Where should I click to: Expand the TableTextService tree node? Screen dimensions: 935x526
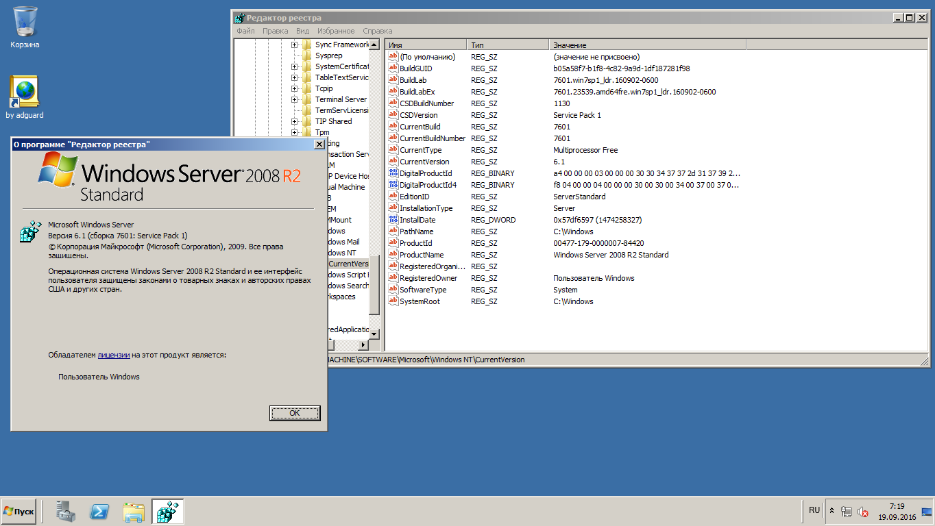click(295, 77)
